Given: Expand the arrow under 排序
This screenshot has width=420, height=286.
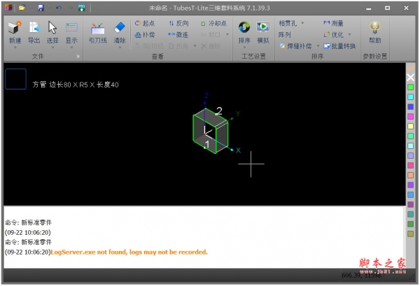Looking at the screenshot, I should point(244,48).
